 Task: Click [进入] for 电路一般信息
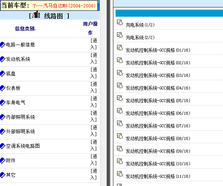click(x=94, y=44)
